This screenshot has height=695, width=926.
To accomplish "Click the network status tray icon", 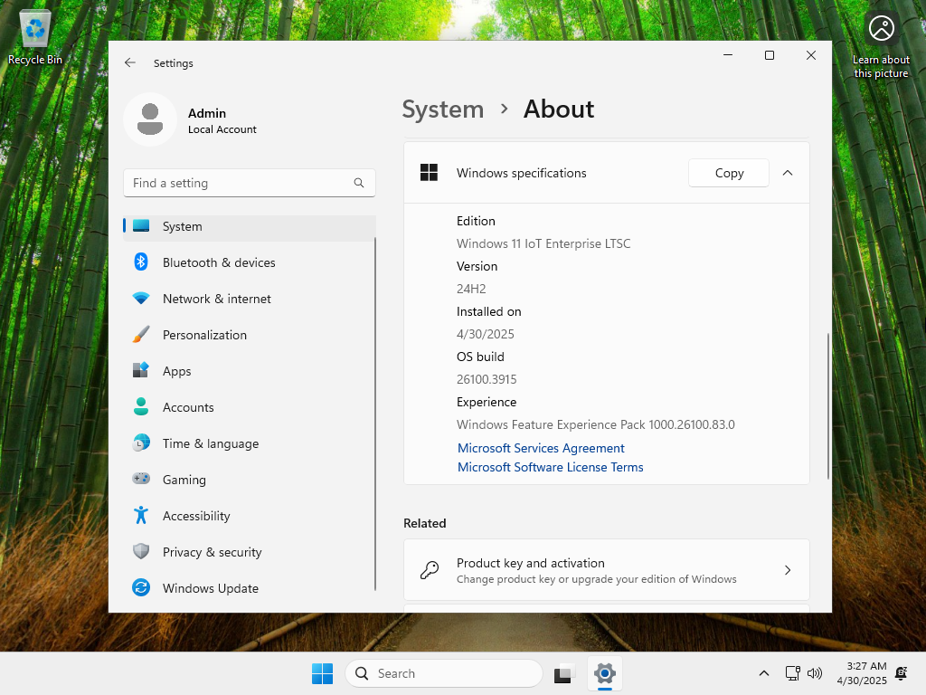I will click(792, 673).
